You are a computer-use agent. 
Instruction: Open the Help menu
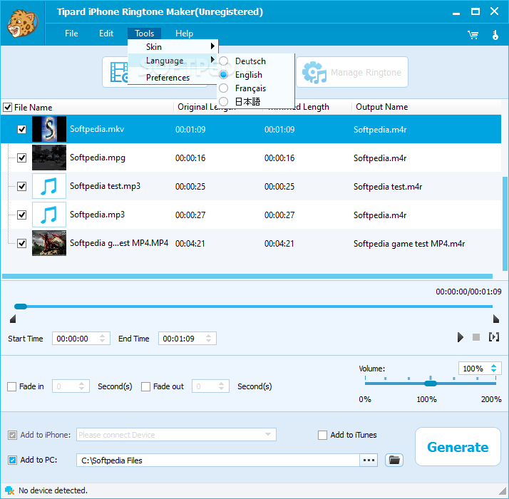pos(184,34)
